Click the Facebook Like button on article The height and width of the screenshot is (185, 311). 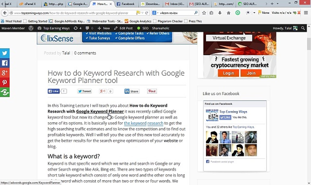pos(54,91)
